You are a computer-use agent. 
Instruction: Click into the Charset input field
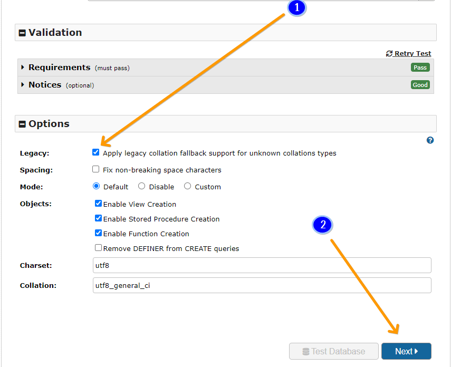(x=262, y=265)
